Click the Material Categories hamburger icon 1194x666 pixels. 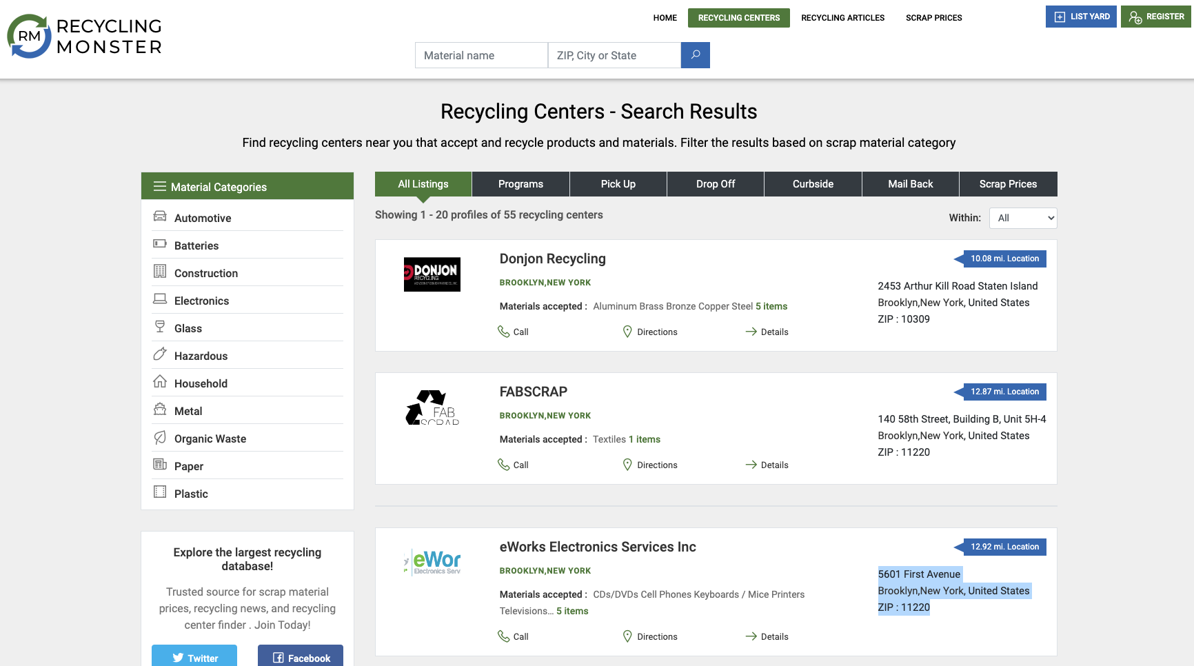[160, 186]
